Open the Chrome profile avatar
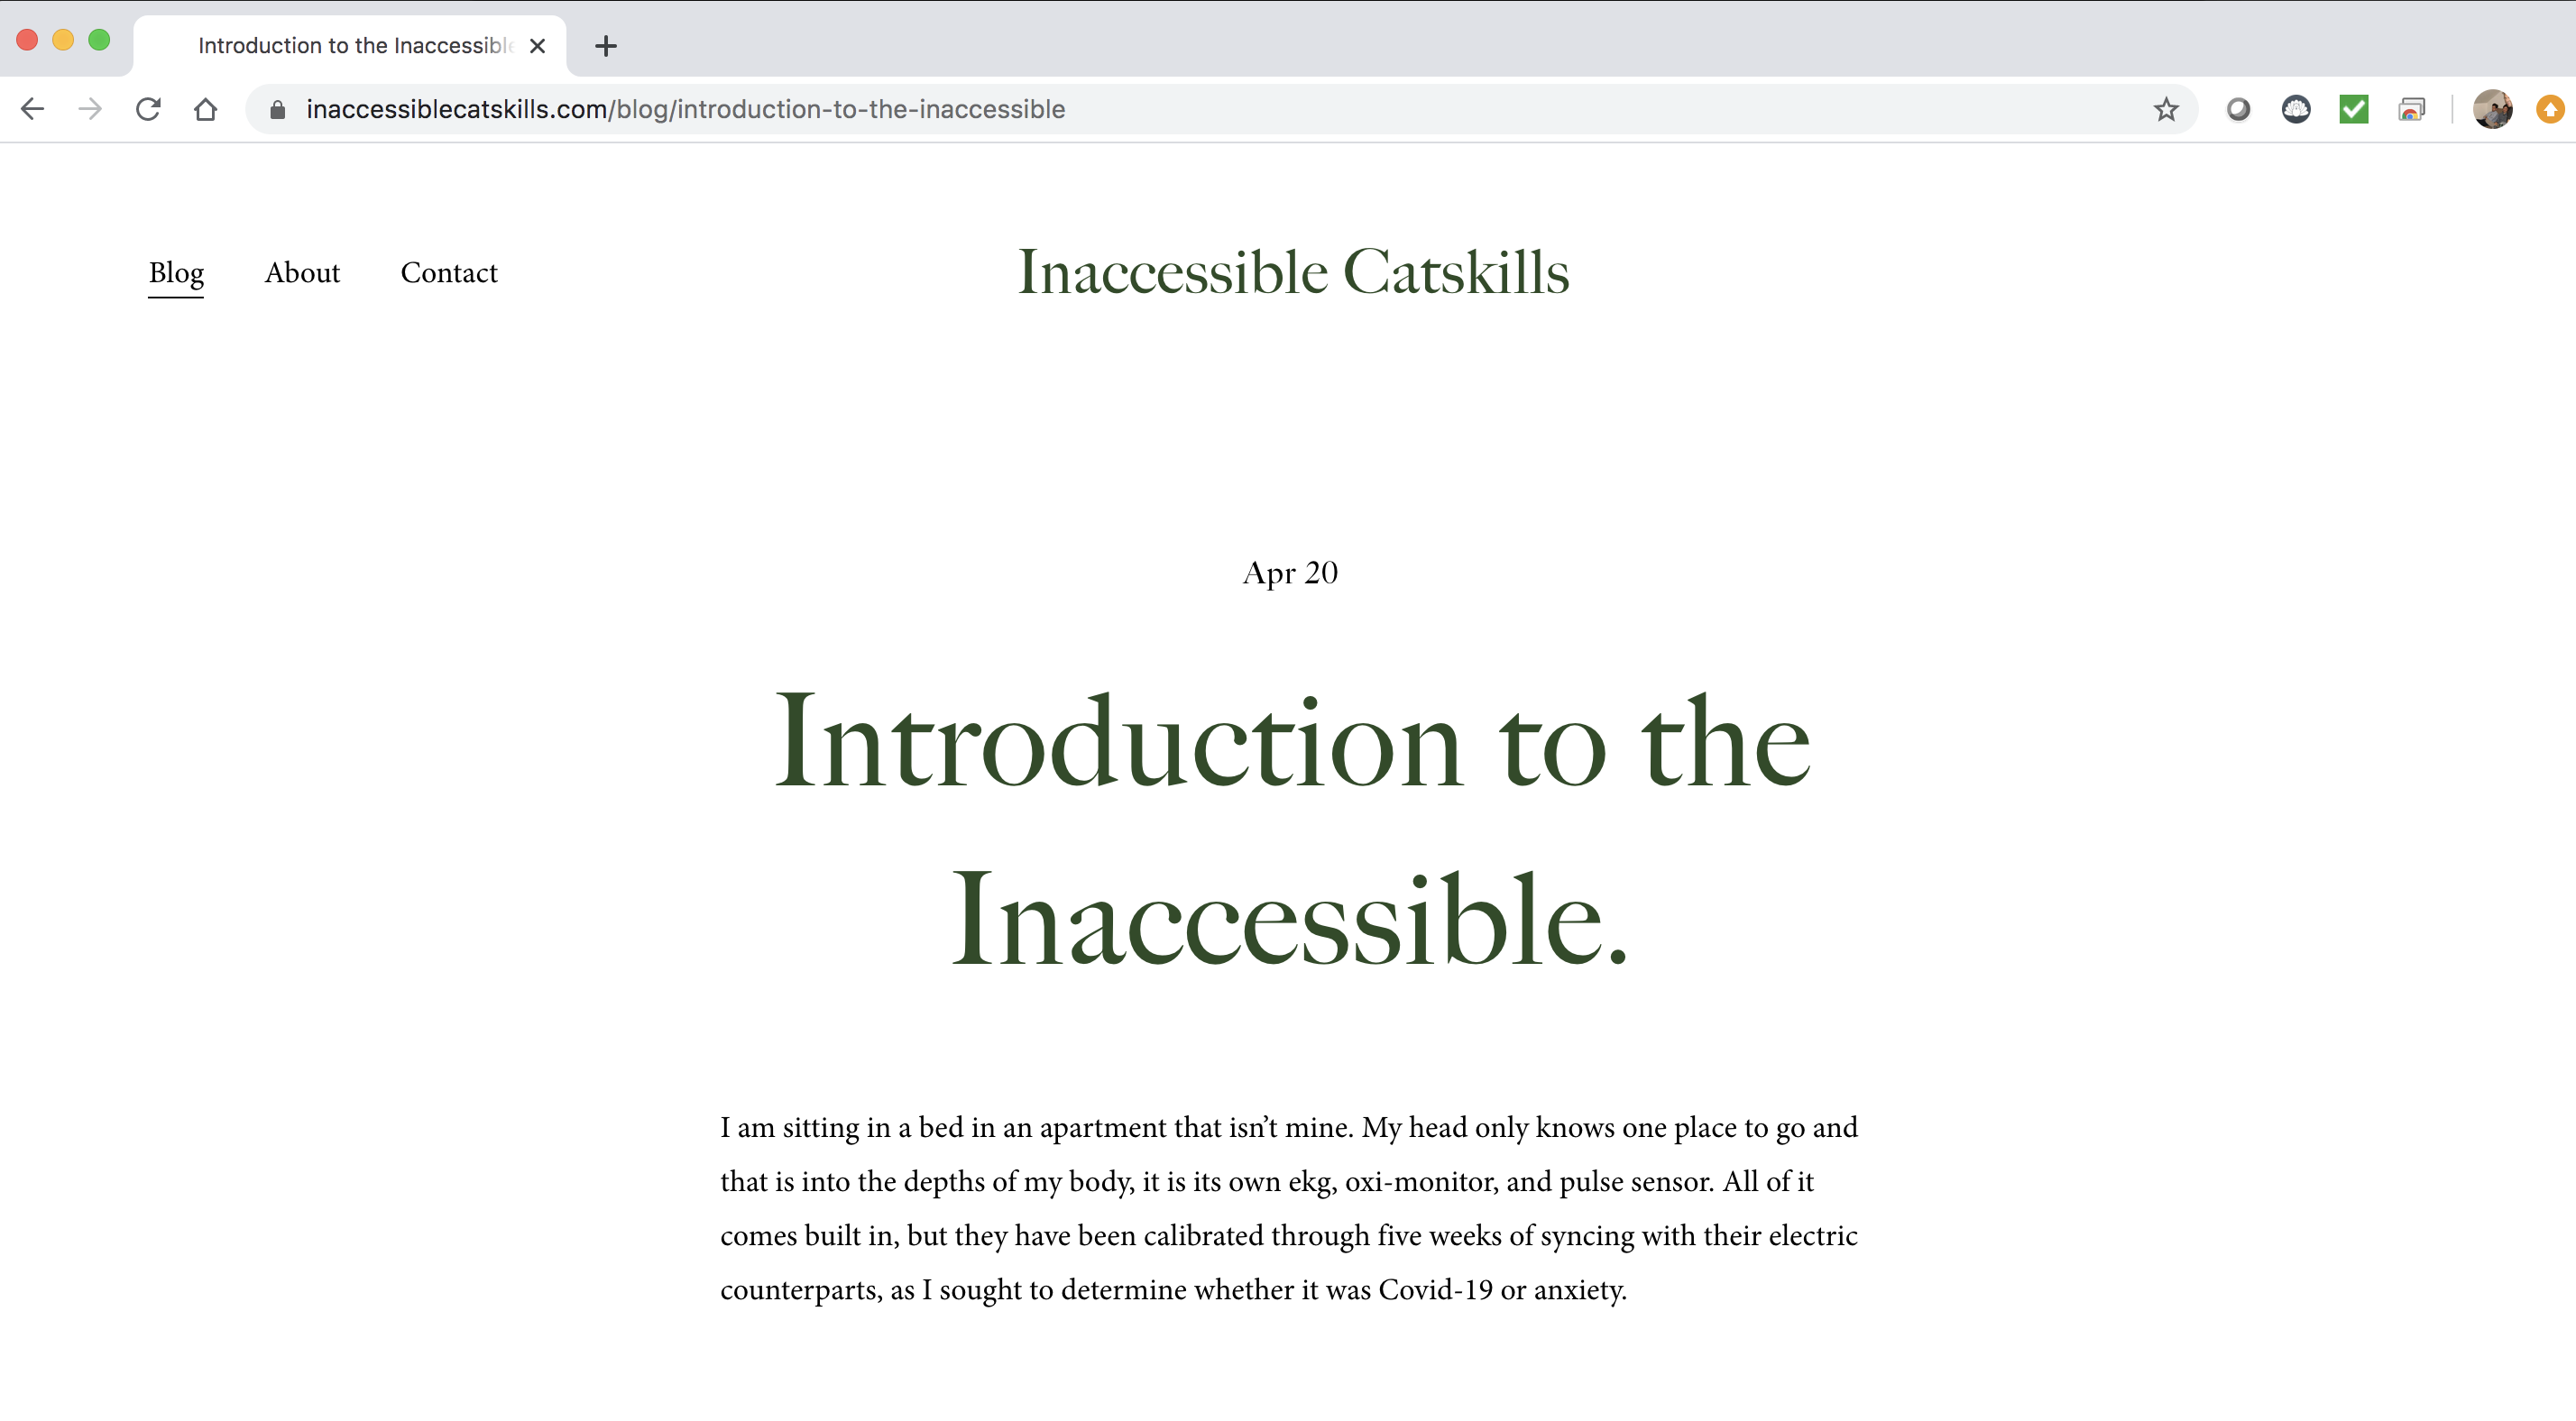The height and width of the screenshot is (1421, 2576). [2493, 109]
